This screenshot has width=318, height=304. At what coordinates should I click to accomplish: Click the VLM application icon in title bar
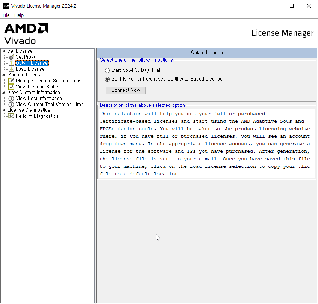click(x=6, y=6)
